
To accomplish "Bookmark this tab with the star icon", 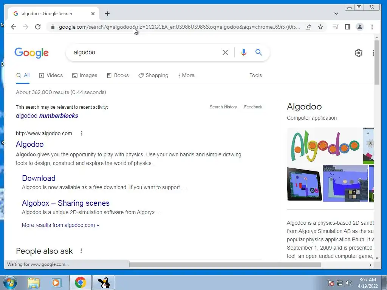I will click(x=320, y=27).
